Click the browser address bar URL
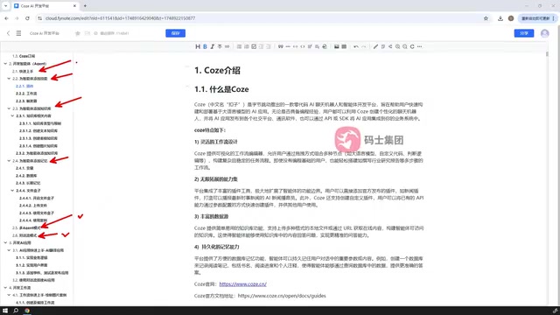 (121, 18)
